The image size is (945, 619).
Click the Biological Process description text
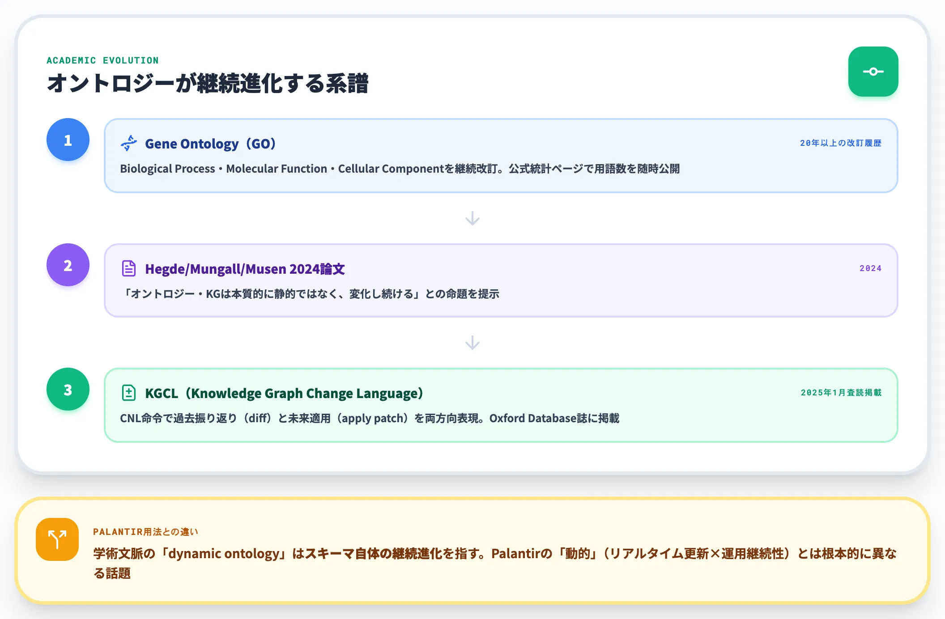point(400,169)
